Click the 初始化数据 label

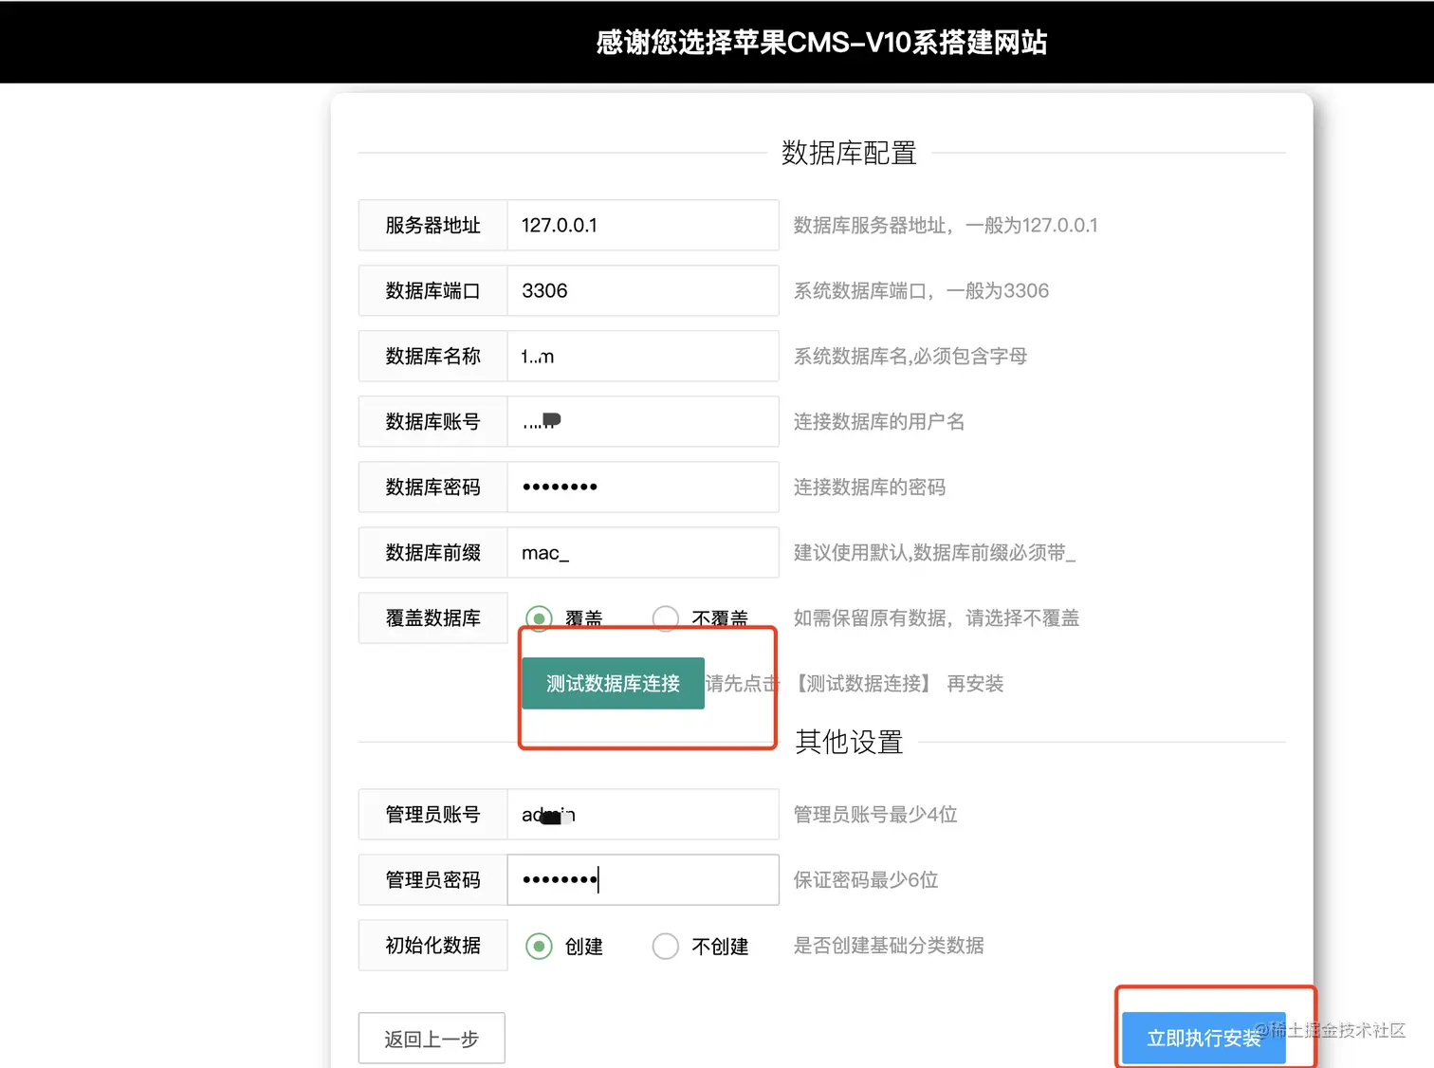[x=433, y=945]
